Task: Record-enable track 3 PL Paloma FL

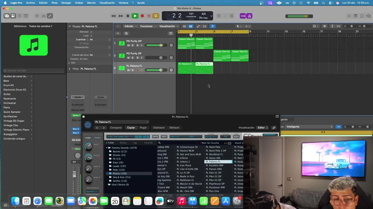Action: pyautogui.click(x=138, y=70)
